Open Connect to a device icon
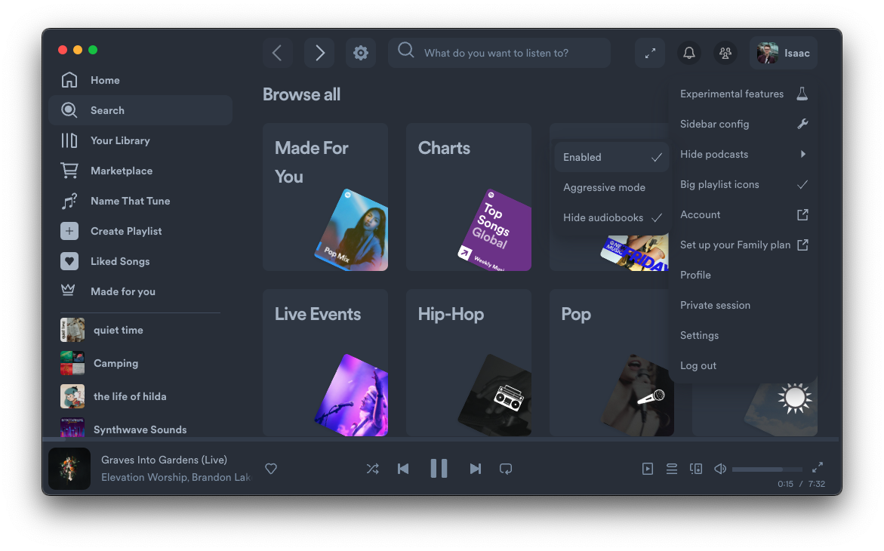The width and height of the screenshot is (884, 551). pos(696,469)
